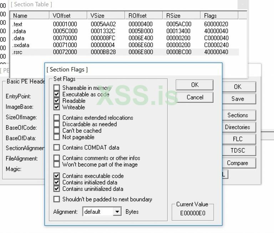274x233 pixels.
Task: Uncheck Contains uninitialized data flag
Action: (57, 189)
